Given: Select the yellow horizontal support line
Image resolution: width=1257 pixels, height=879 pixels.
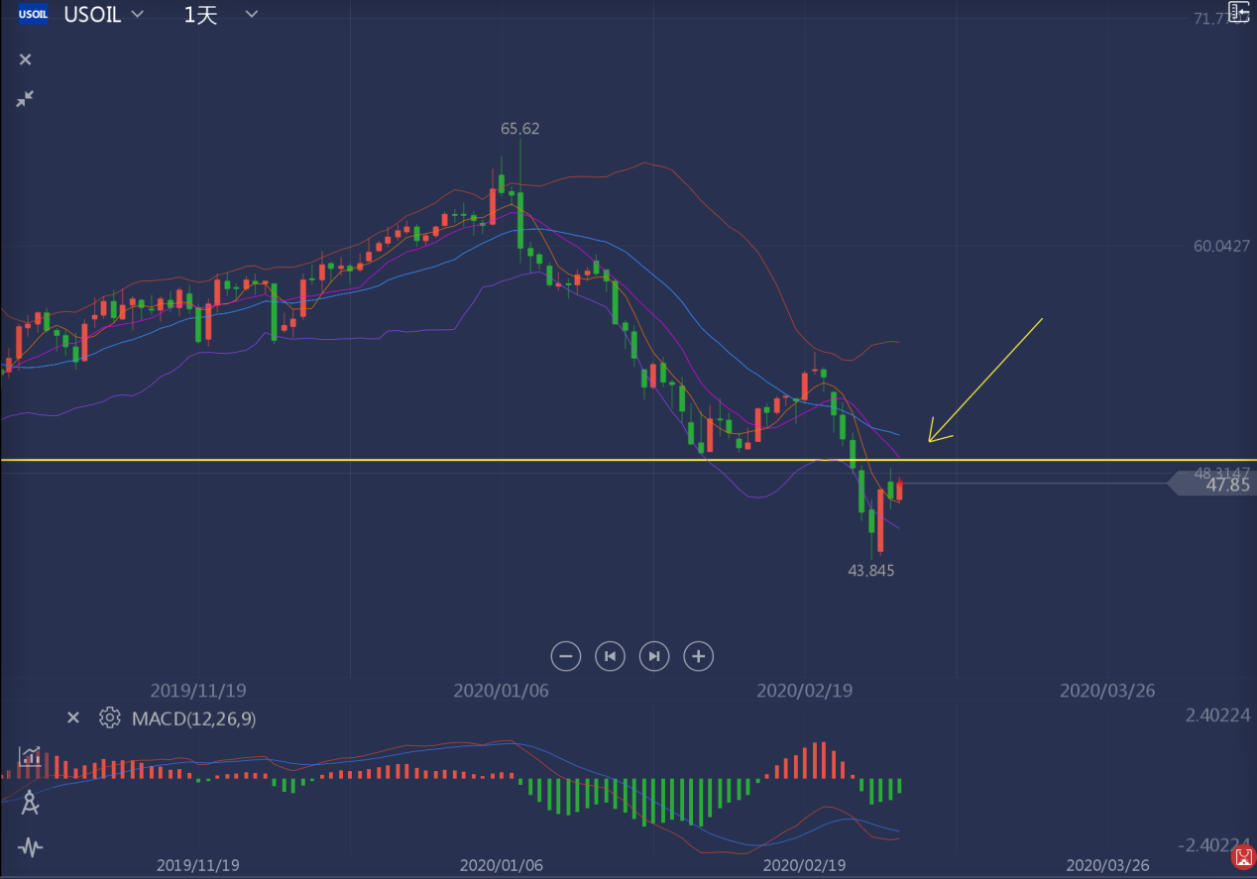Looking at the screenshot, I should (x=628, y=460).
